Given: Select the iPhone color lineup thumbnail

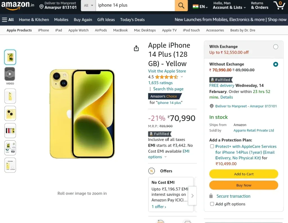Looking at the screenshot, I should click(x=10, y=131).
